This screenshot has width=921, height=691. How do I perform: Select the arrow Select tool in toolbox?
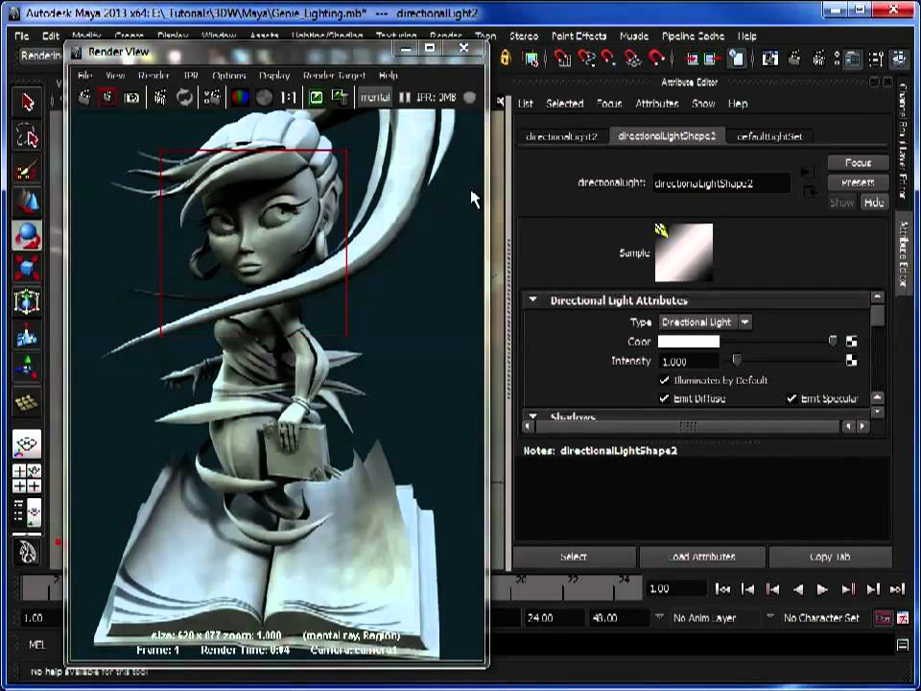27,103
